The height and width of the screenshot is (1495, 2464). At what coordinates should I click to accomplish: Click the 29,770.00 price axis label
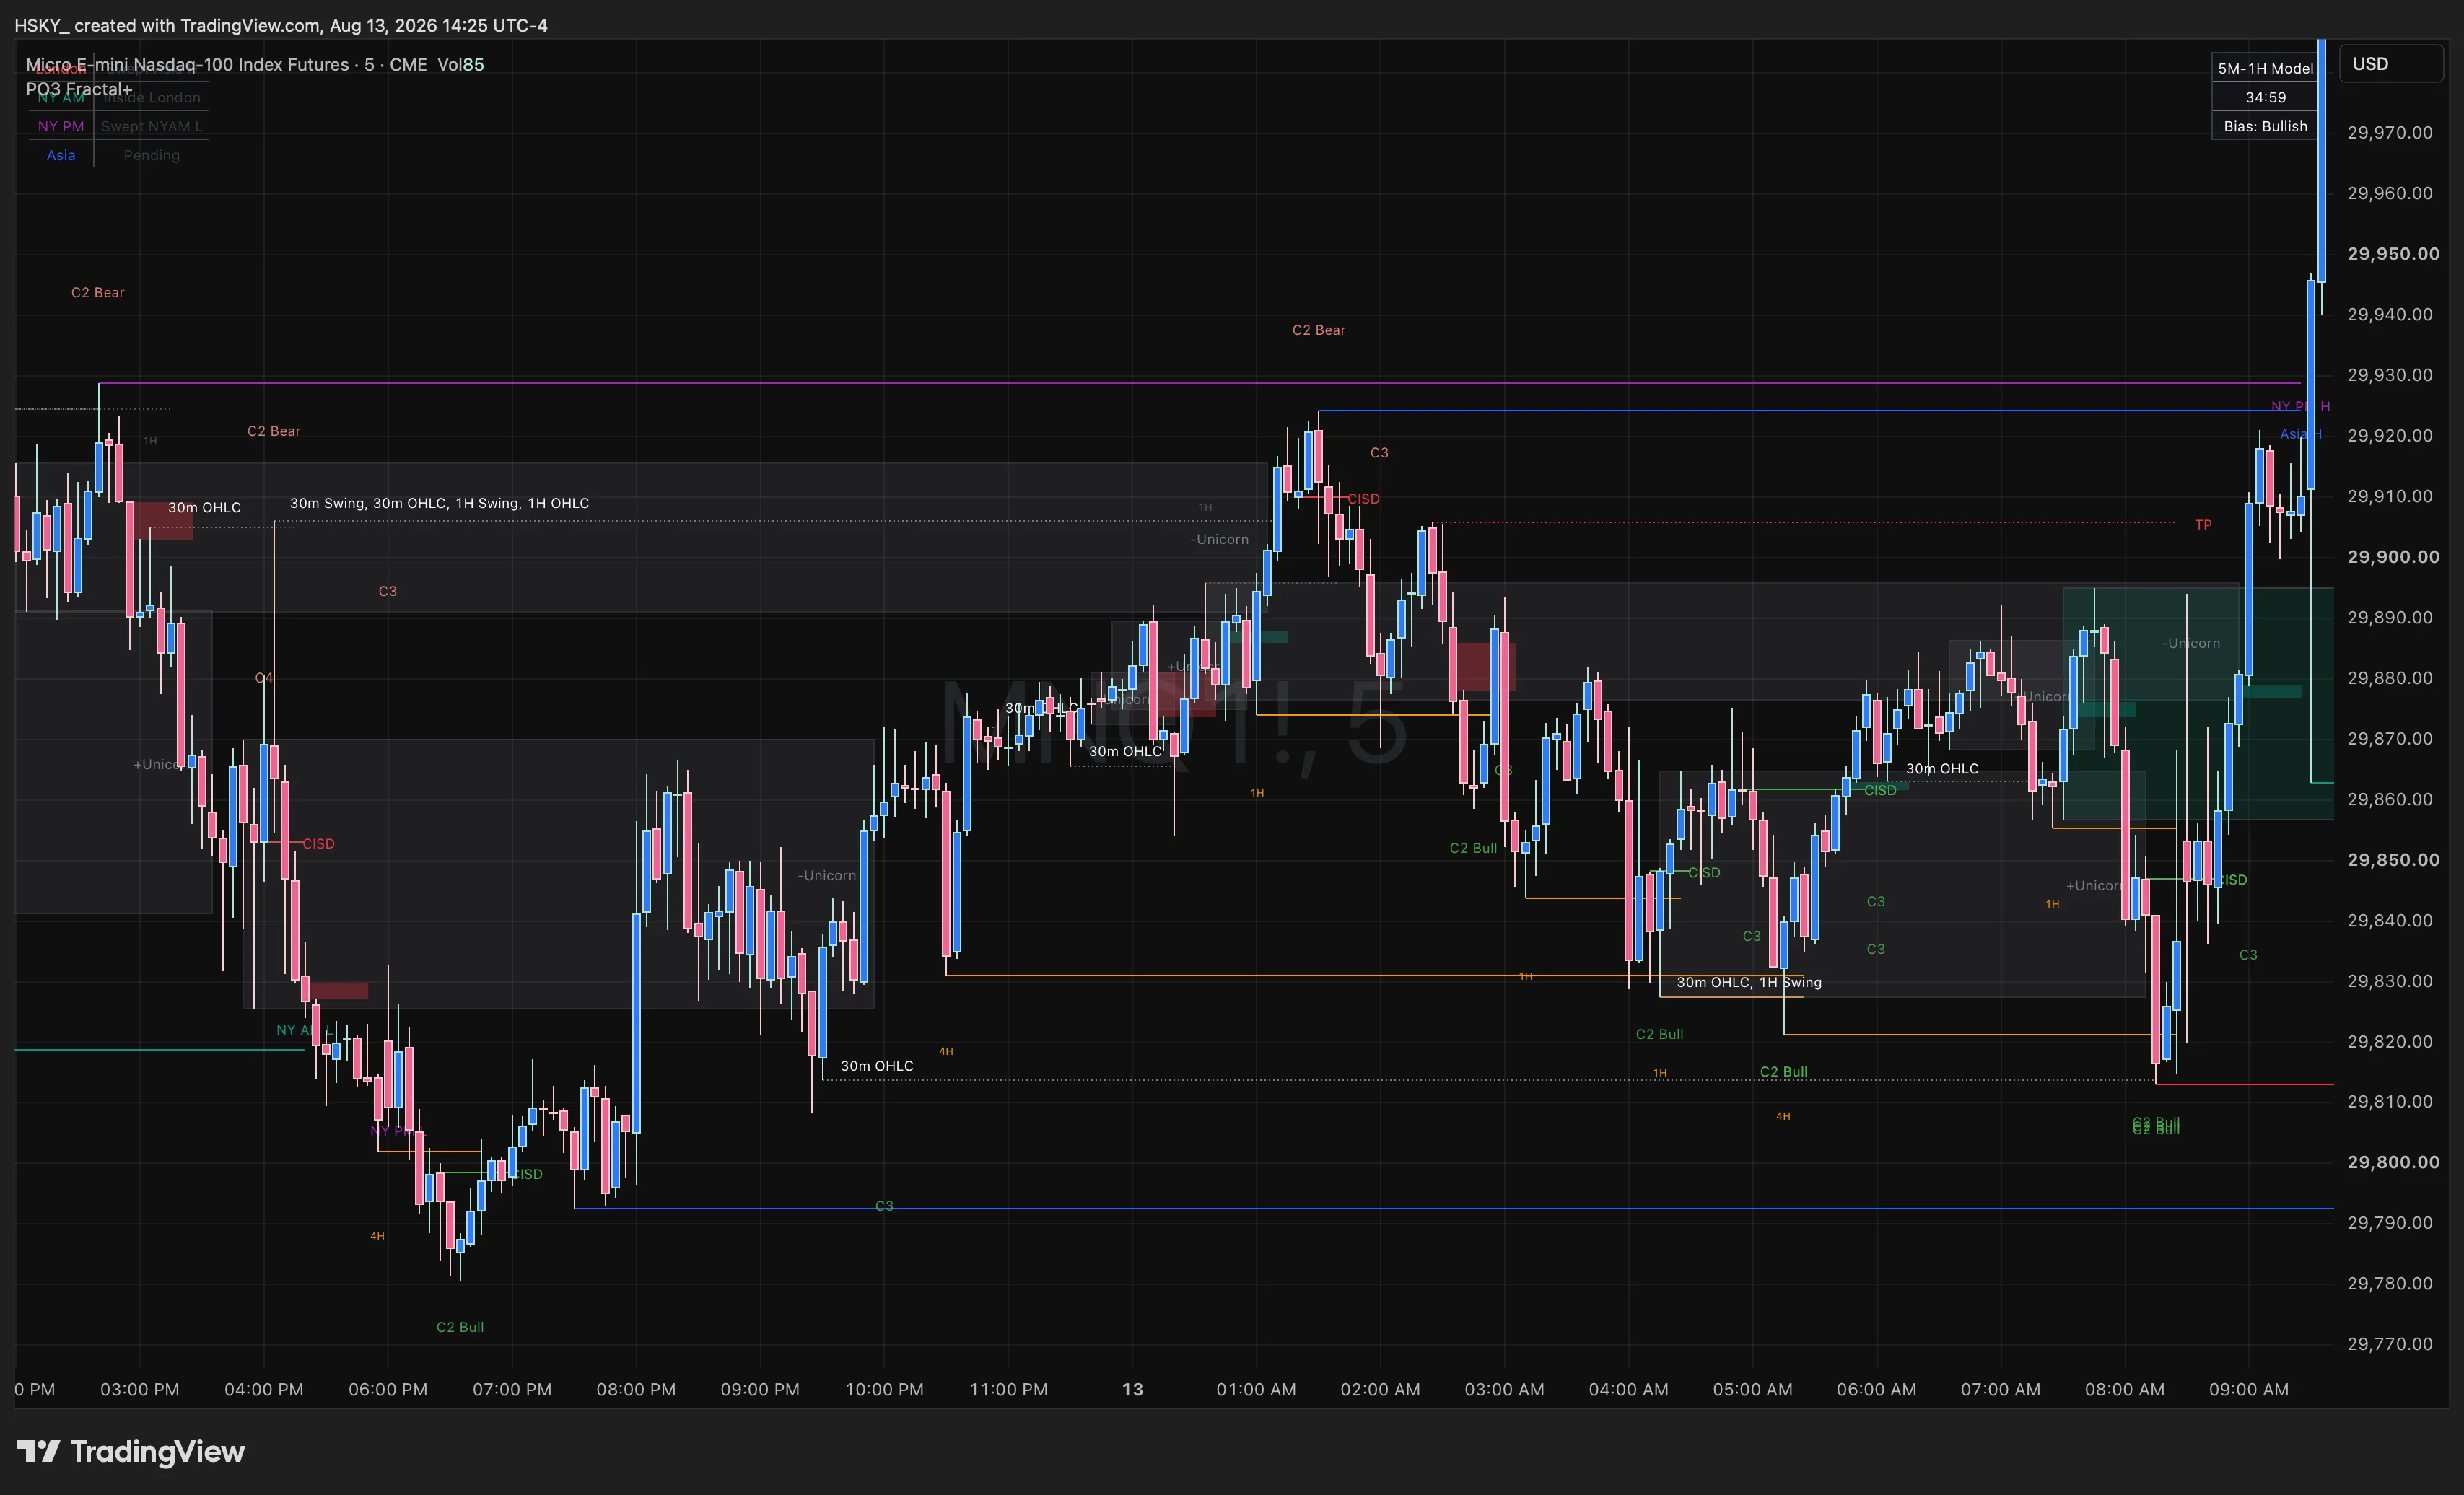[2390, 1344]
